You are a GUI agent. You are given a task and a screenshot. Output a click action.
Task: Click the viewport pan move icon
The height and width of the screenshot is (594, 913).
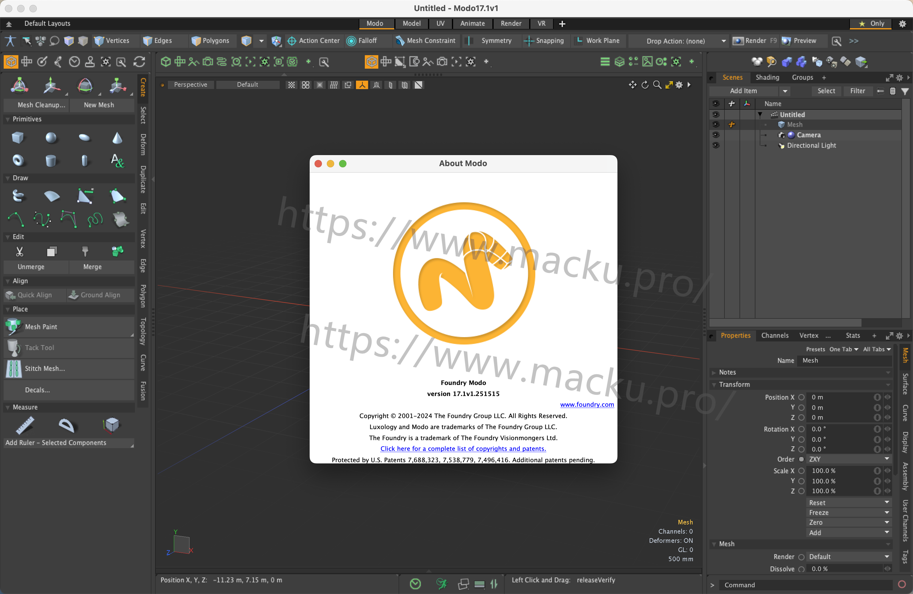pyautogui.click(x=632, y=85)
